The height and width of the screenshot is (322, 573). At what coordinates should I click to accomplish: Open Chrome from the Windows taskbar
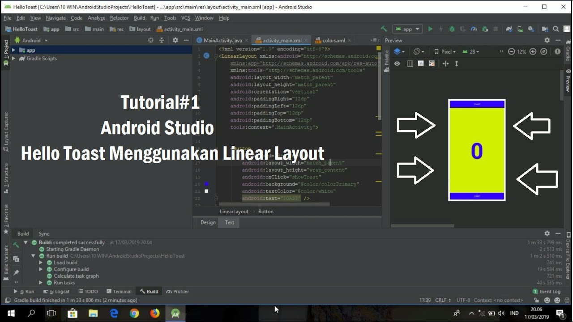coord(134,313)
